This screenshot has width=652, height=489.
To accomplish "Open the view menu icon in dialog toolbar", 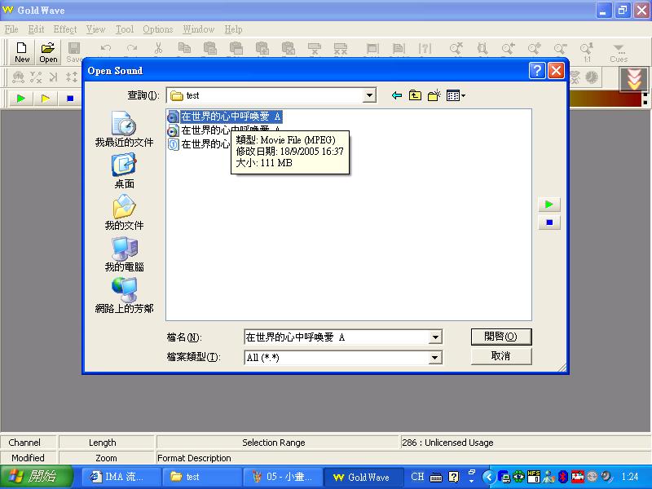I will (x=456, y=95).
